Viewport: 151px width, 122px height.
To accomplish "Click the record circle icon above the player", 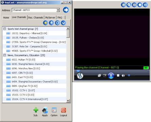I will coord(140,5).
